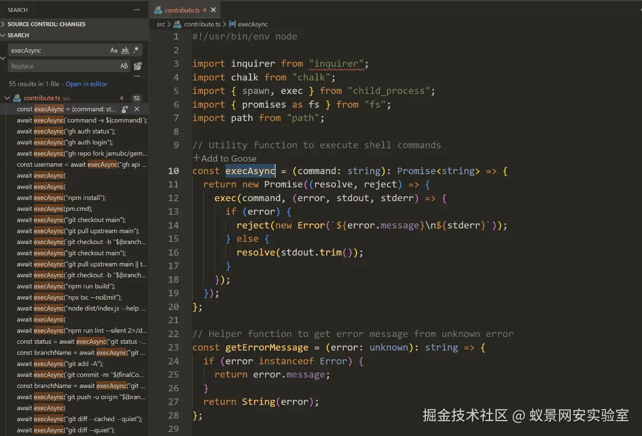
Task: Open result 'git push -u origin'
Action: pyautogui.click(x=81, y=396)
